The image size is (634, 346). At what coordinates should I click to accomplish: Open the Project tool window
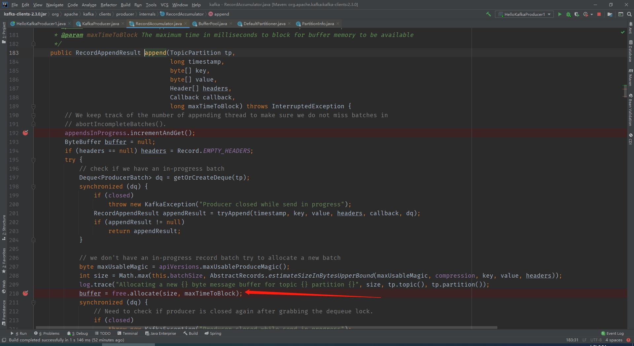coord(4,32)
